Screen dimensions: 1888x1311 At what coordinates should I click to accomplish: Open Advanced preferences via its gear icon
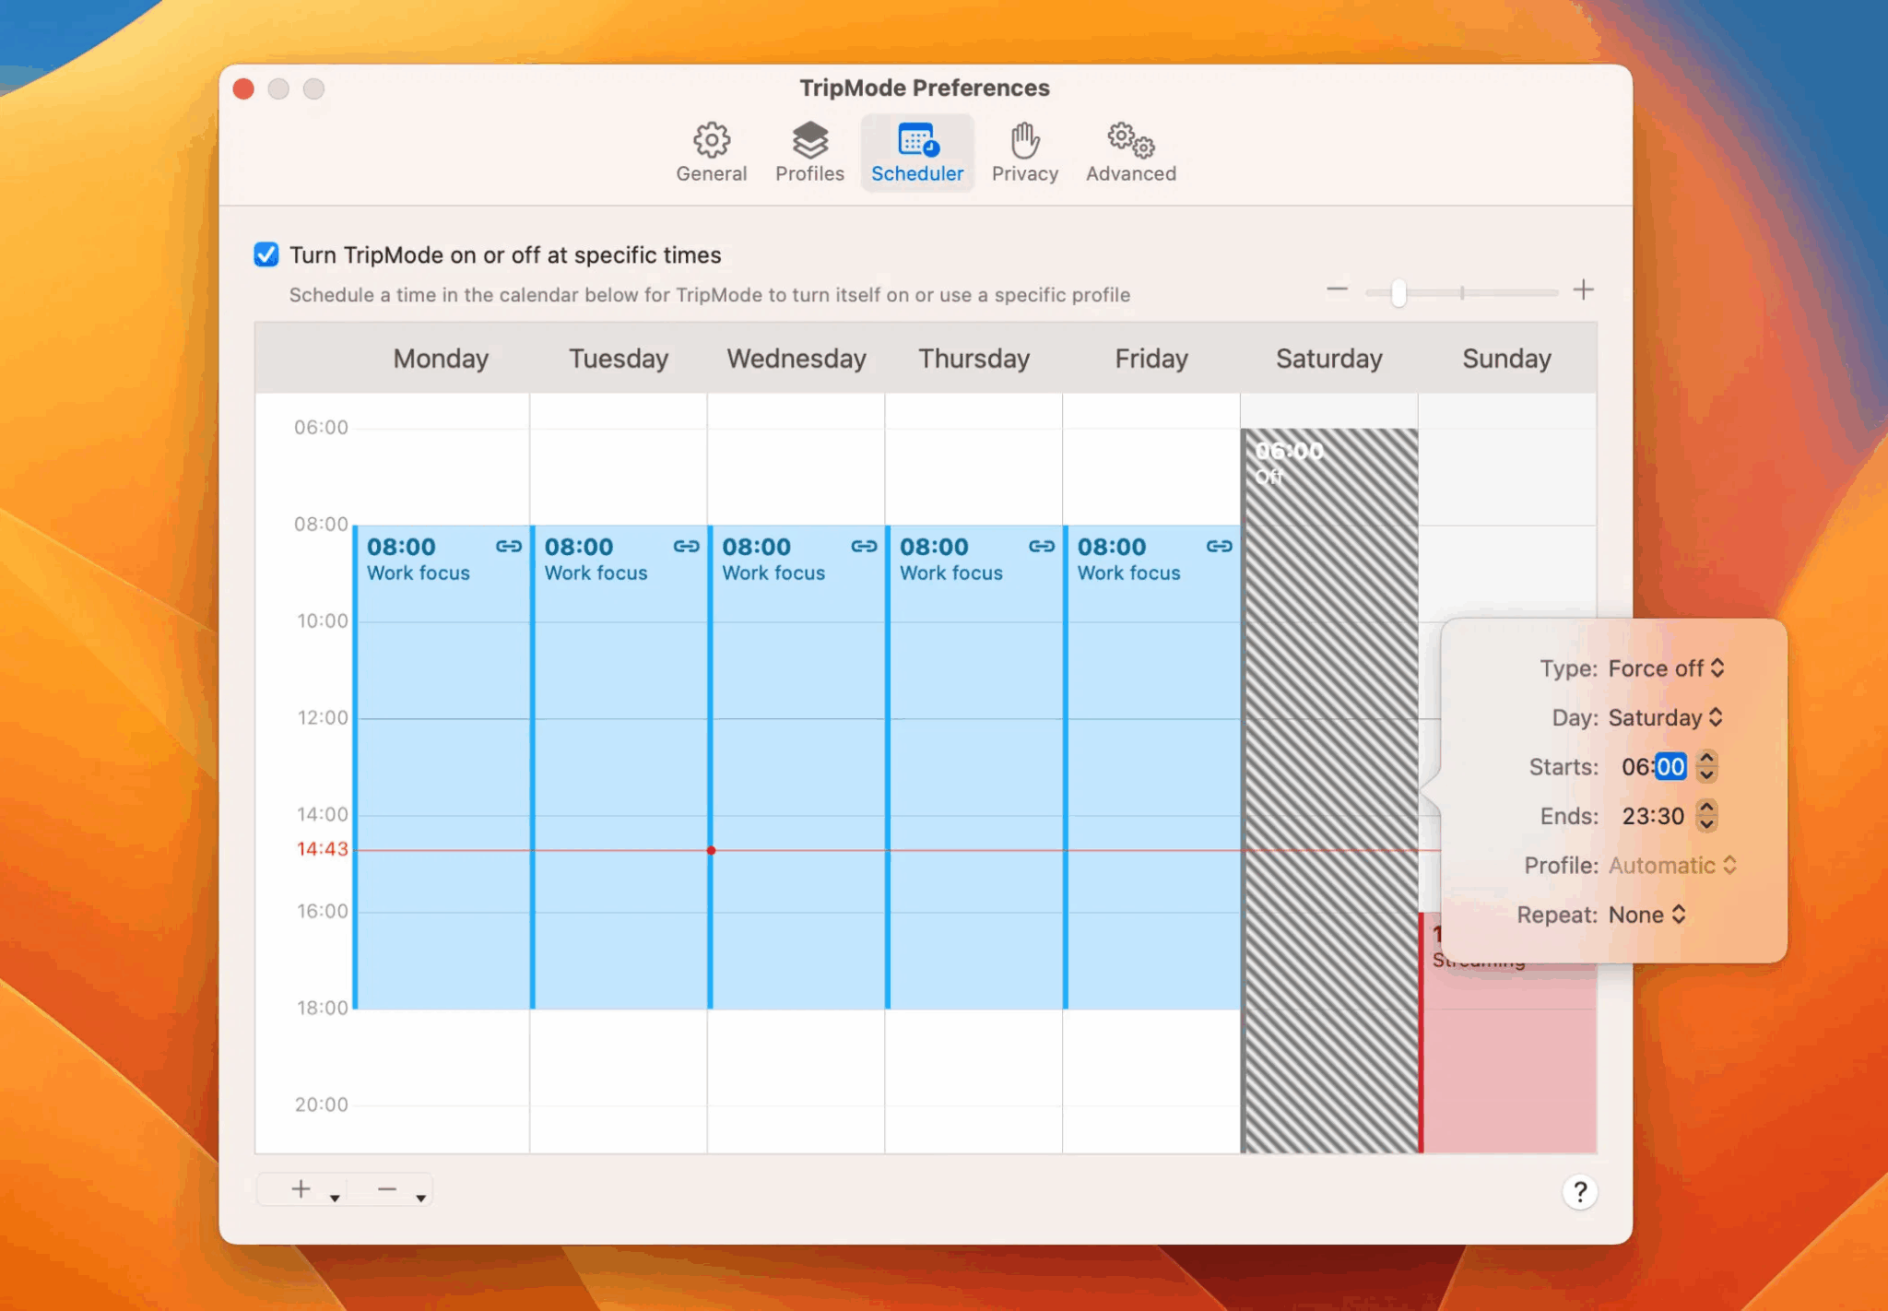click(x=1129, y=140)
